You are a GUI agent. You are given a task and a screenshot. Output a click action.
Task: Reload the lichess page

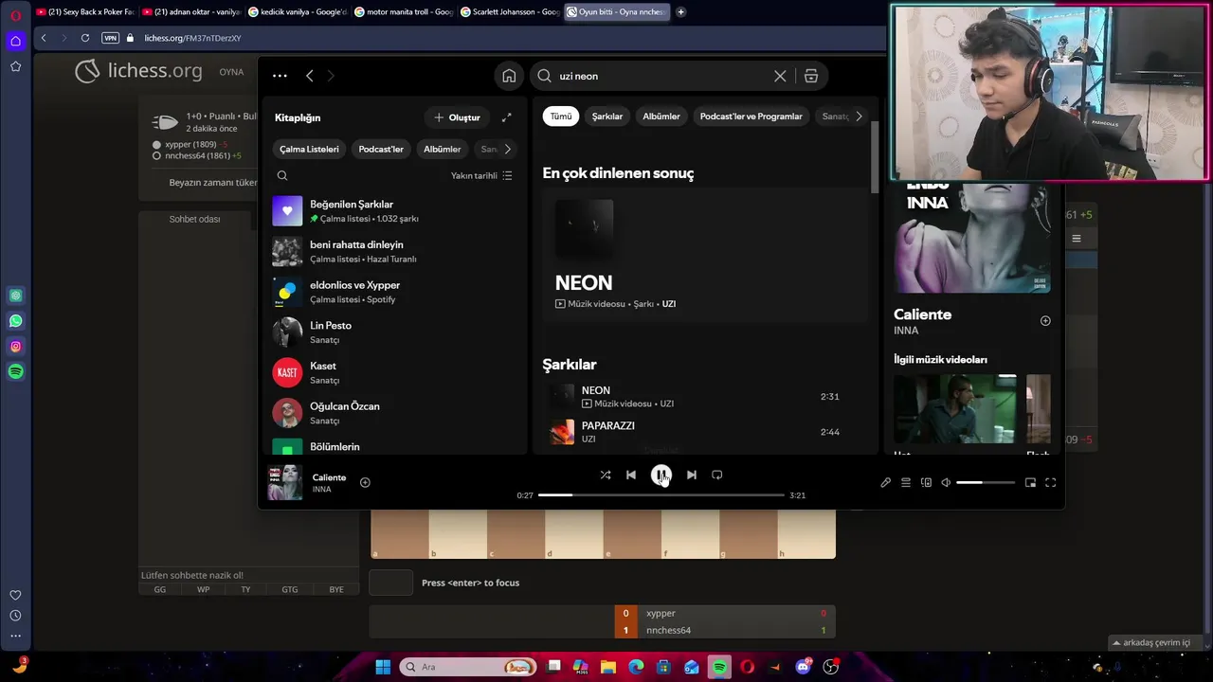pyautogui.click(x=85, y=38)
